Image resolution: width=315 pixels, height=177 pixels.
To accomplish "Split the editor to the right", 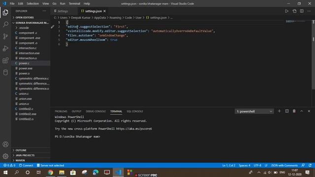I will pos(302,11).
